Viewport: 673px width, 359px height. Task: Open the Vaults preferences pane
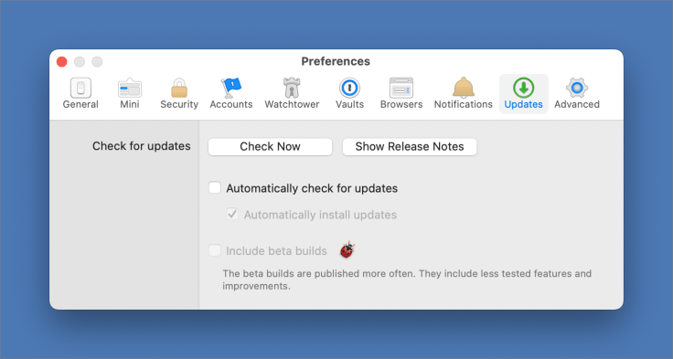(349, 93)
